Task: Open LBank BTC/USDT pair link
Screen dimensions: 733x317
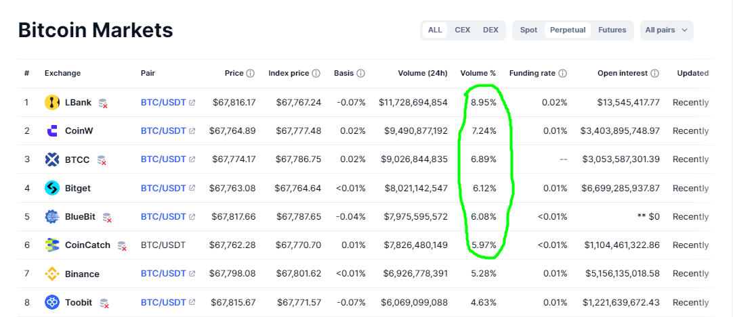Action: pos(163,103)
